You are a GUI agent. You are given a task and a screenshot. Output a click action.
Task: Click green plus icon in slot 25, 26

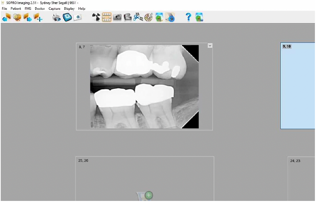(x=149, y=195)
